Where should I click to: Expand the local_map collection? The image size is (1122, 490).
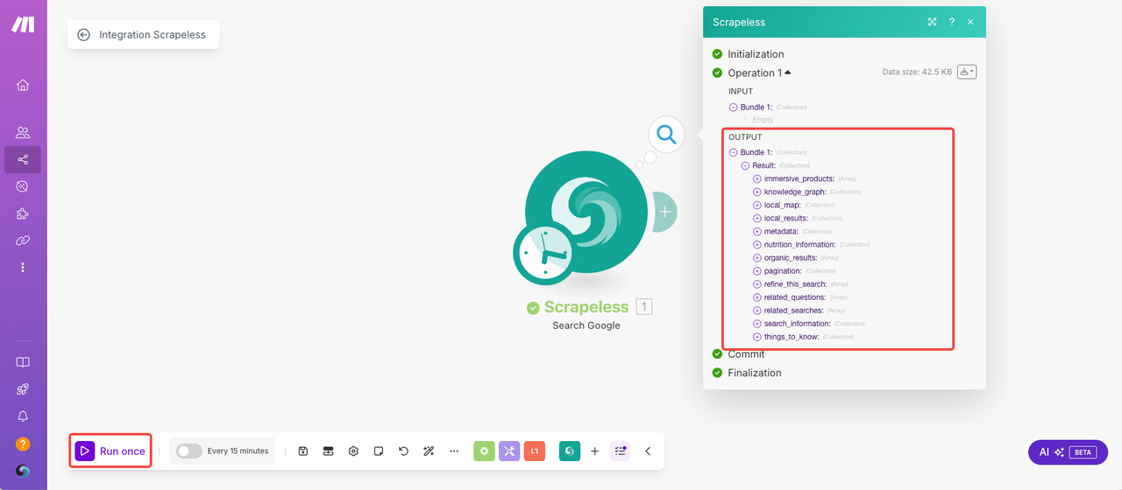pos(757,205)
